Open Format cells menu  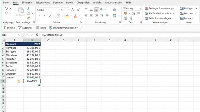tap(187, 18)
